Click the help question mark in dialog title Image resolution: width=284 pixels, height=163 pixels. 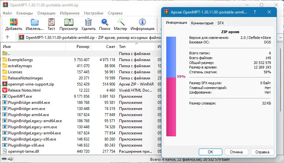pos(255,12)
